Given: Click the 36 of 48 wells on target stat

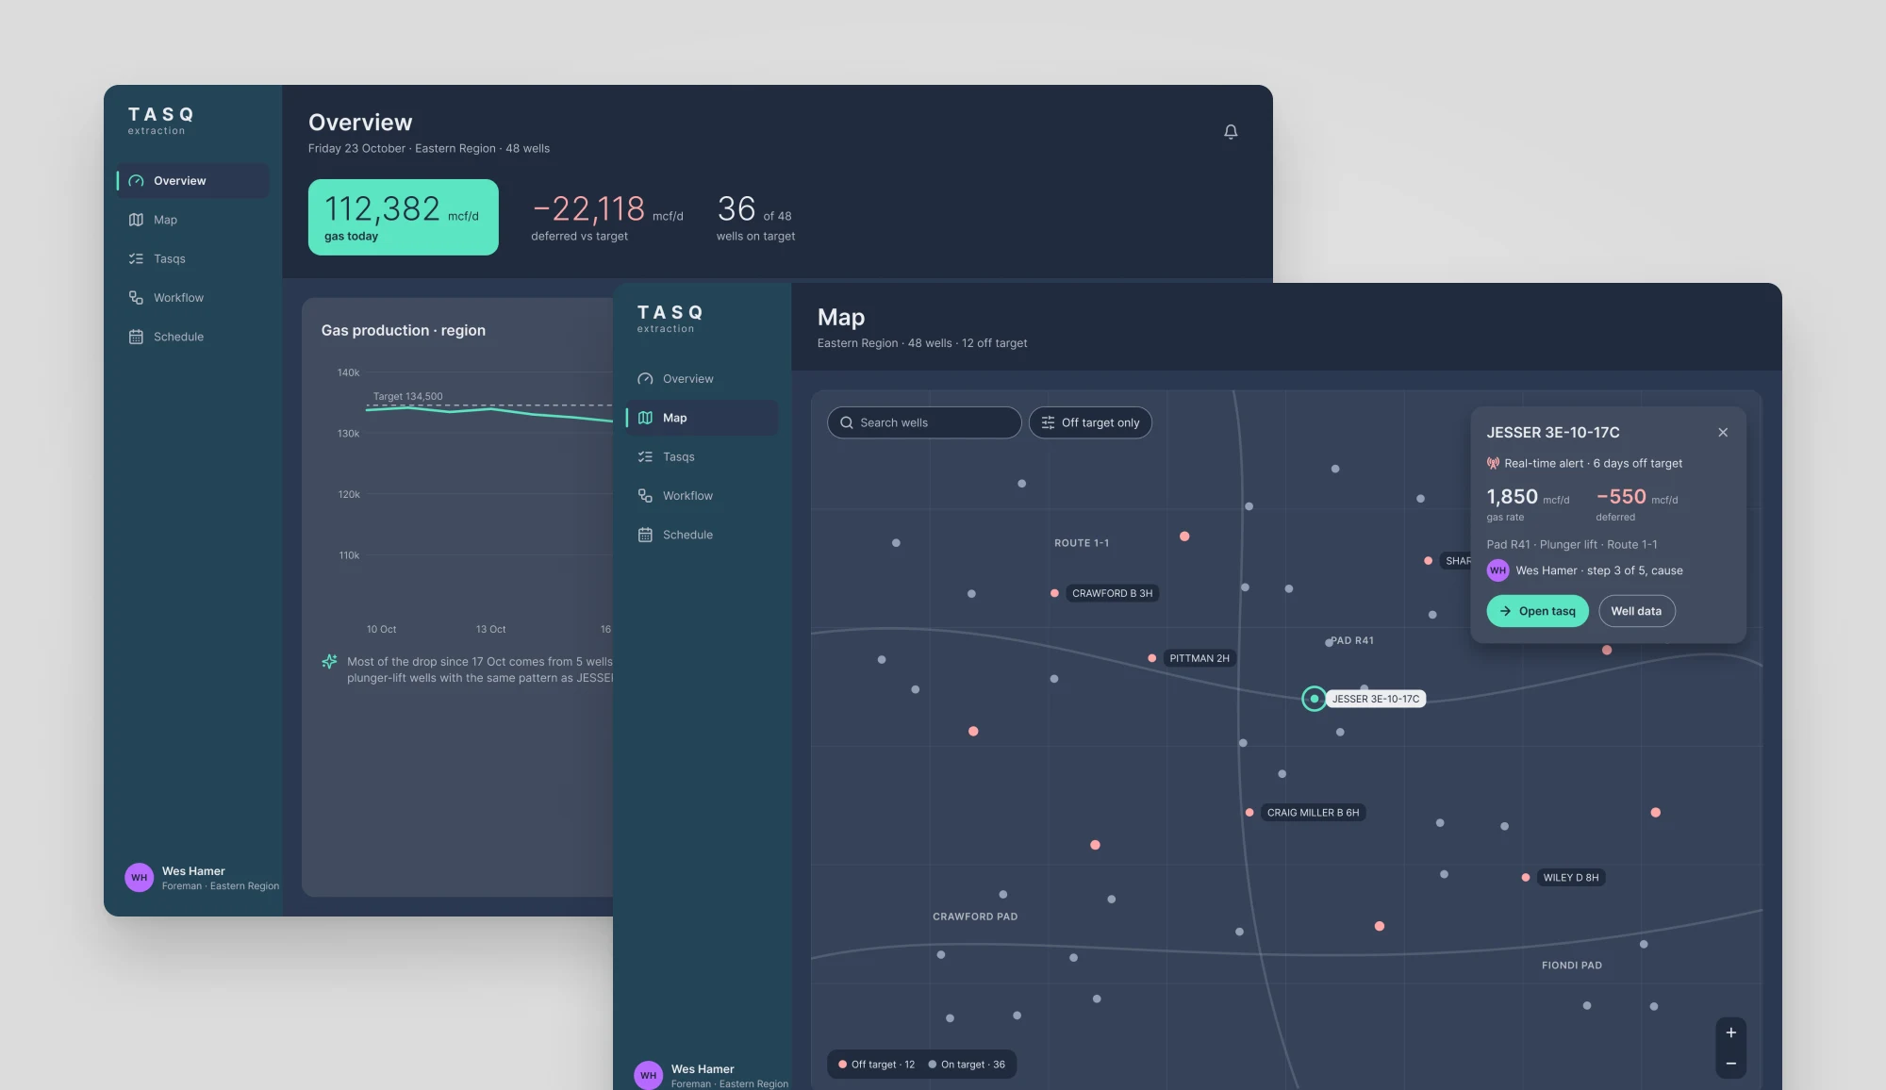Looking at the screenshot, I should (x=755, y=217).
